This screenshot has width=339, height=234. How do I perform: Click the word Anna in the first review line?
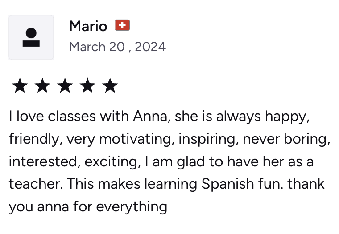click(150, 117)
